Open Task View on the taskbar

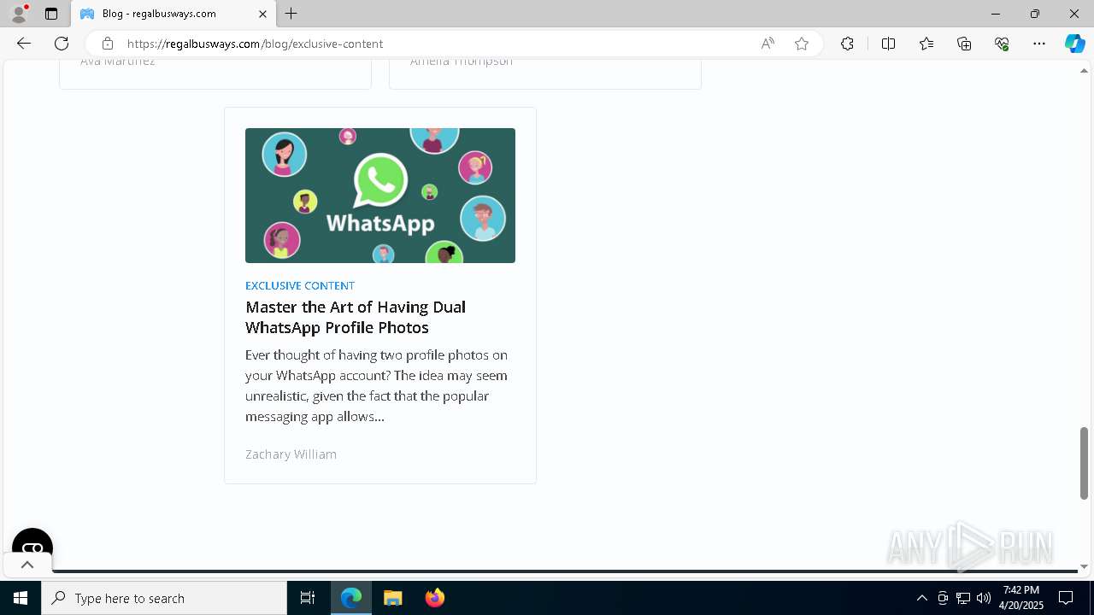click(308, 598)
